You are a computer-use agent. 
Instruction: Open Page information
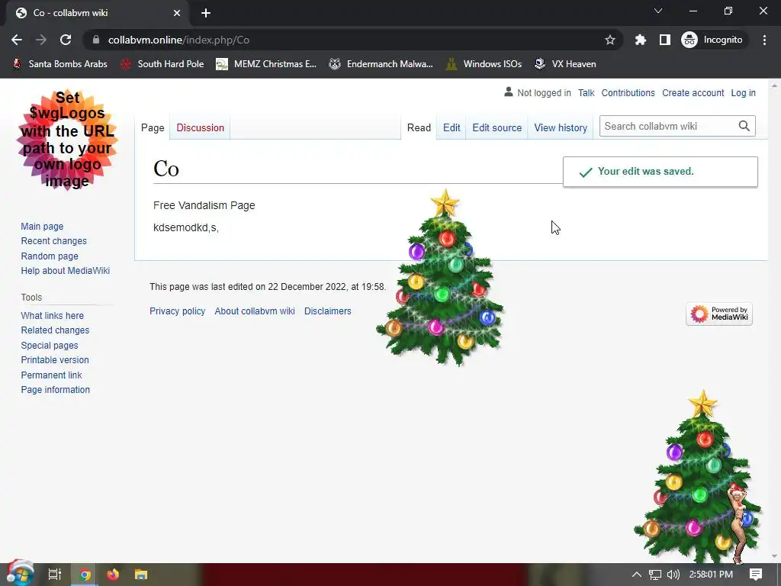[55, 390]
